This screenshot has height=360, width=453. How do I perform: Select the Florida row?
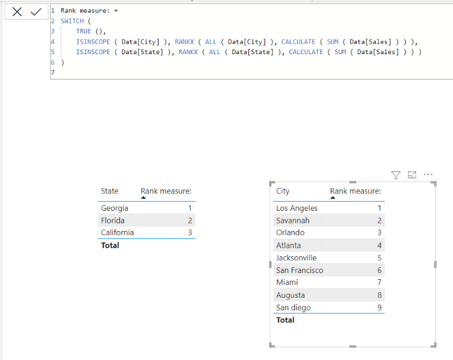pos(147,220)
